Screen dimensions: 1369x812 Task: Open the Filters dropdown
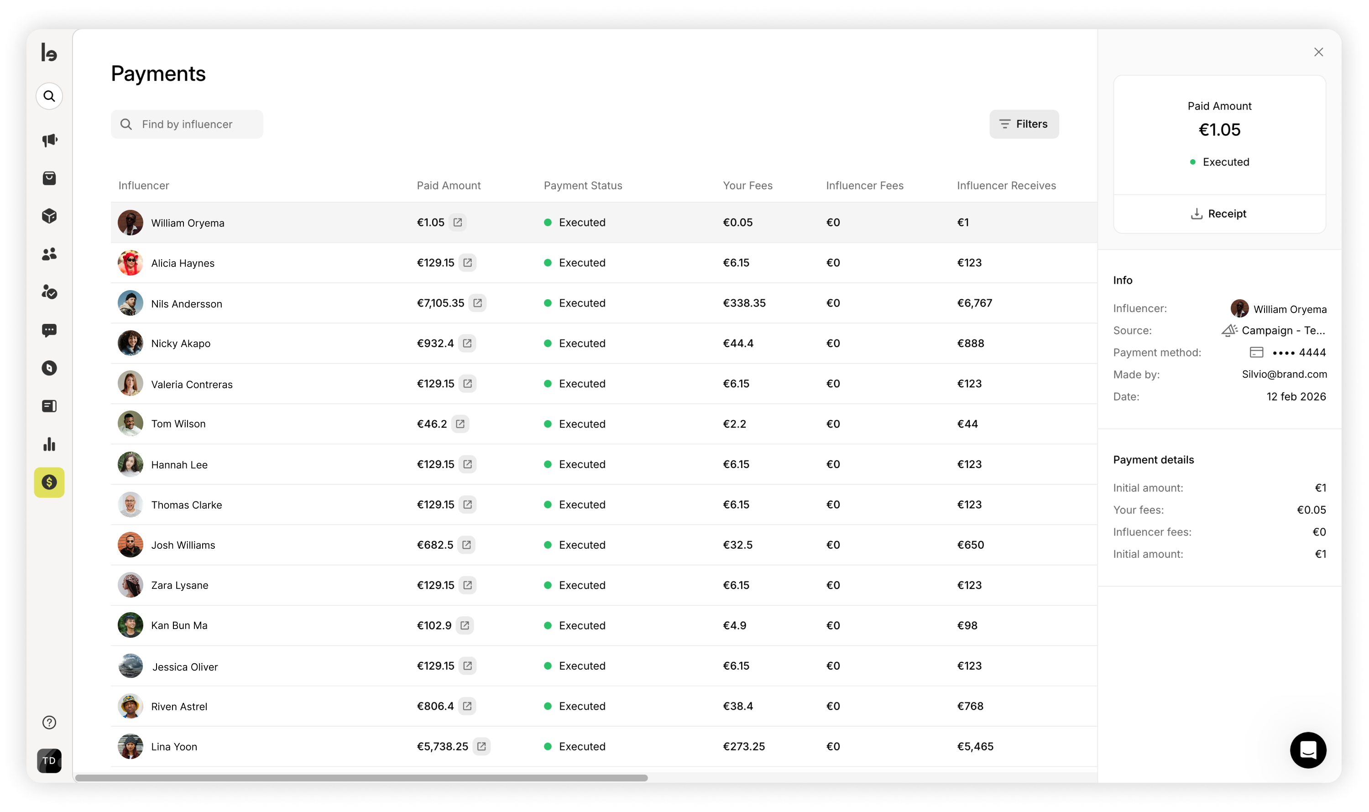tap(1024, 124)
